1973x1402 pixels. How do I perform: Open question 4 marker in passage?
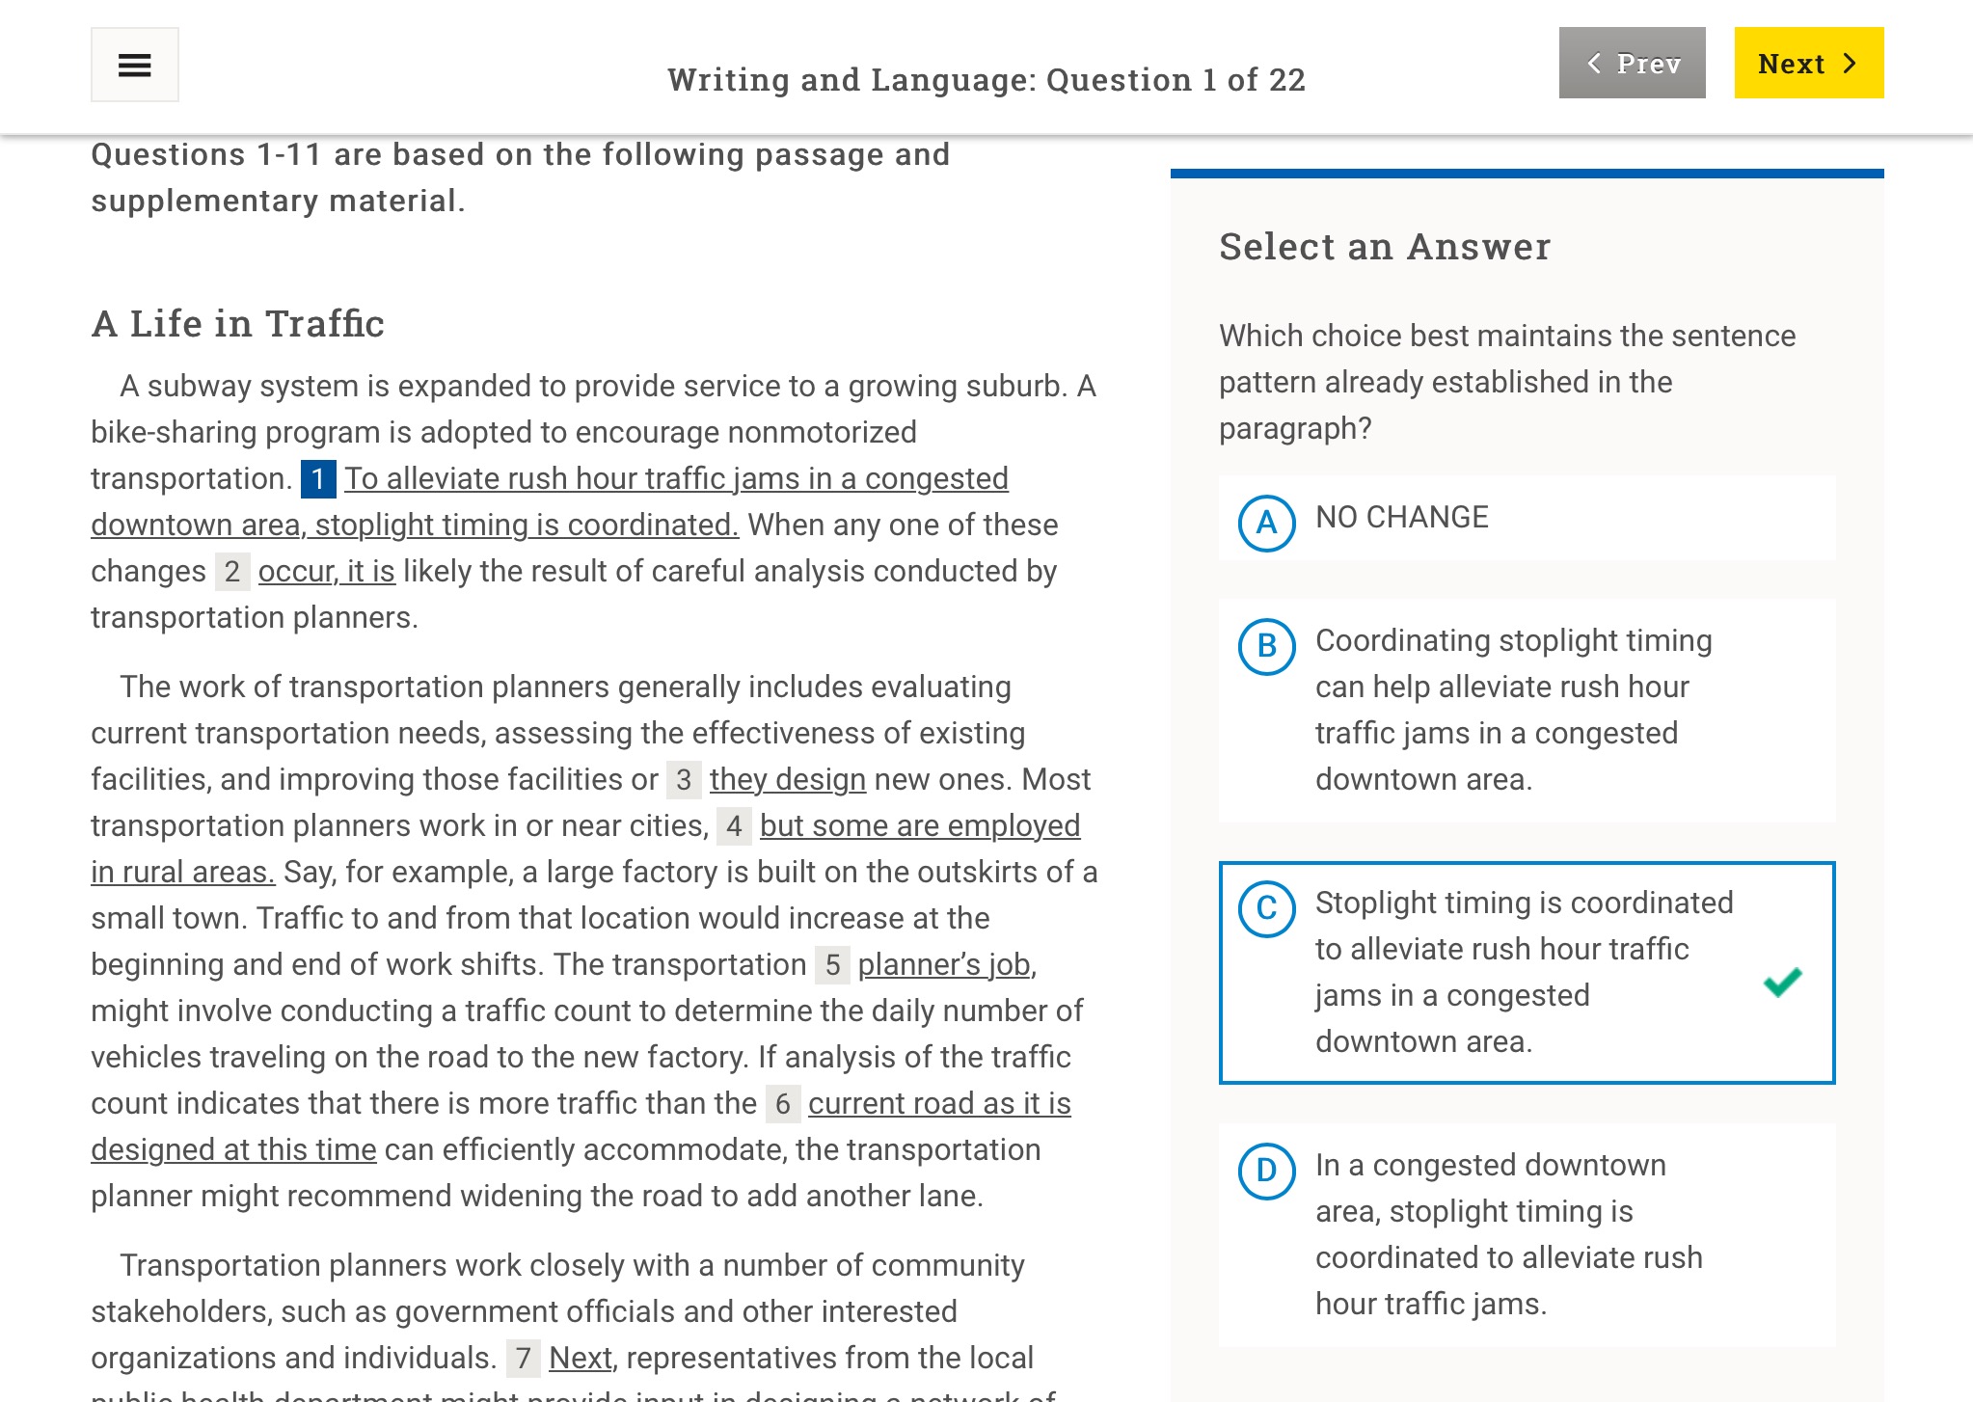734,826
